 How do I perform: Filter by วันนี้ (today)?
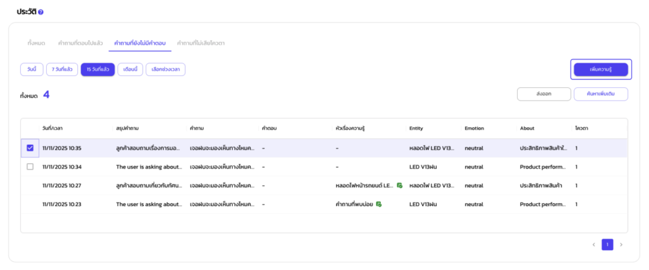pyautogui.click(x=32, y=70)
